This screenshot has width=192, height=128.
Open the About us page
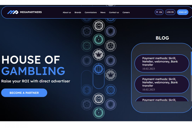click(67, 12)
